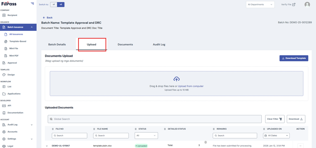Click the file number DEMO-UL-011967
The width and height of the screenshot is (316, 148).
(61, 146)
